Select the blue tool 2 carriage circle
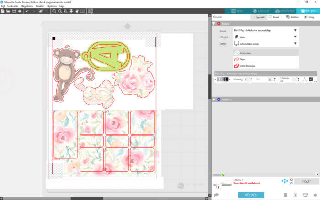The width and height of the screenshot is (320, 200). point(291,183)
